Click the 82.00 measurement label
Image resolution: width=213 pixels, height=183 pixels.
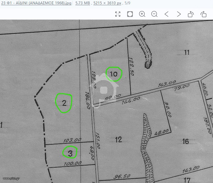[x=113, y=97]
